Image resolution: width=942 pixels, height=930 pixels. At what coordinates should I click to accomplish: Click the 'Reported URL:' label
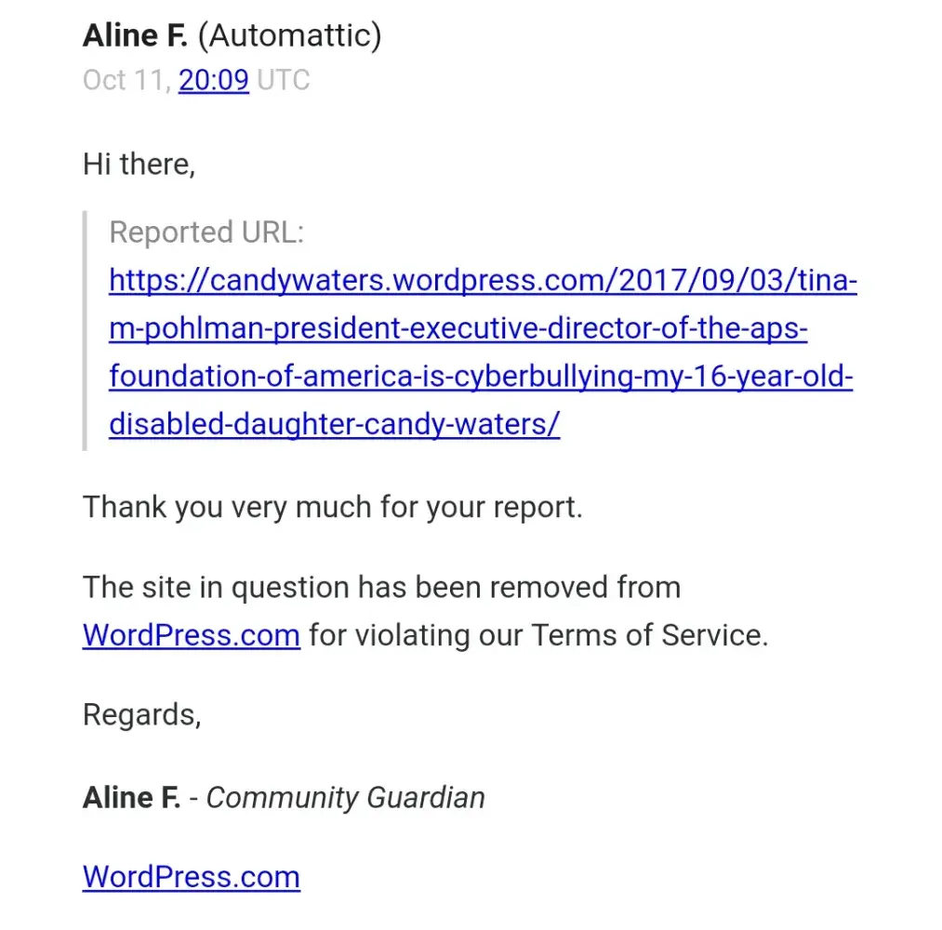click(206, 232)
